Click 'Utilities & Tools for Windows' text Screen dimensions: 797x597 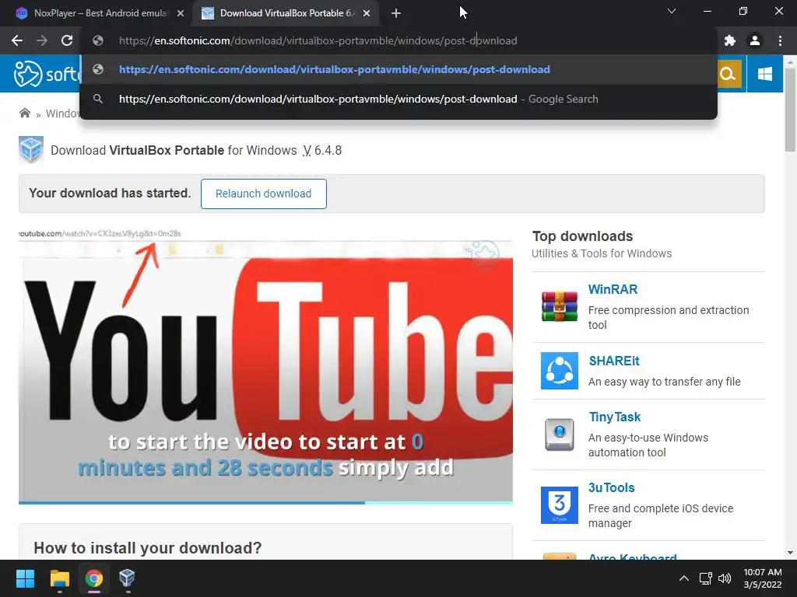coord(602,253)
